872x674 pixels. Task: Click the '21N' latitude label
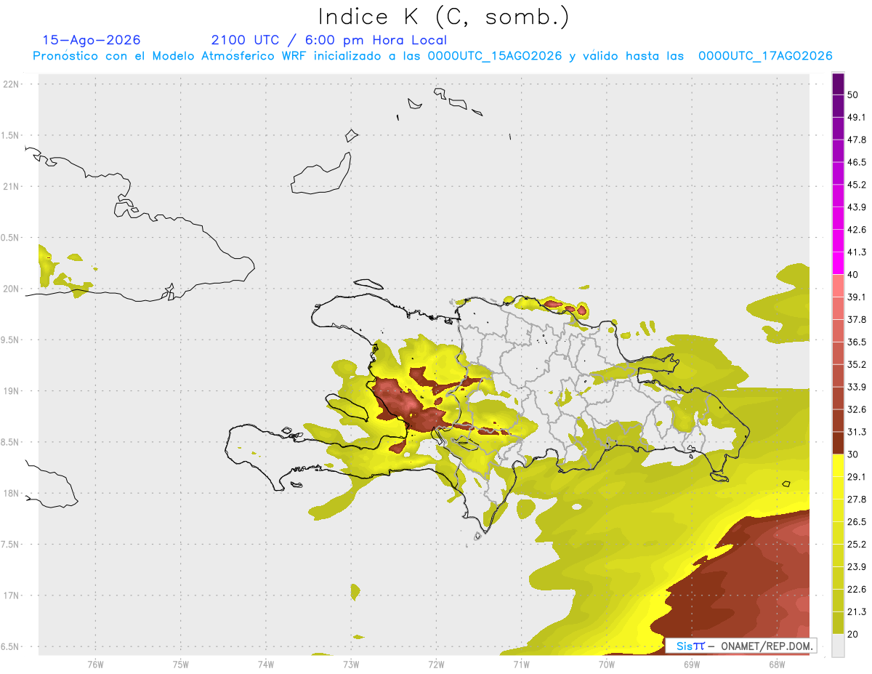click(x=12, y=186)
